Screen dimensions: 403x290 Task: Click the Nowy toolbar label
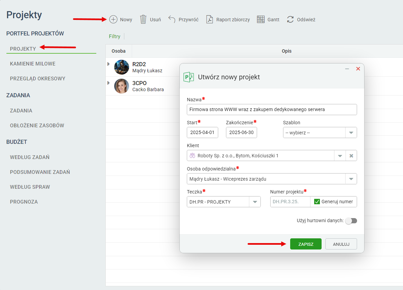tap(126, 20)
